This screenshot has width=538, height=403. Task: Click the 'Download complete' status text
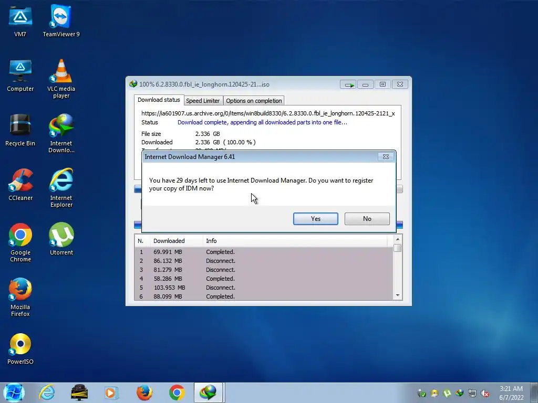click(x=262, y=122)
